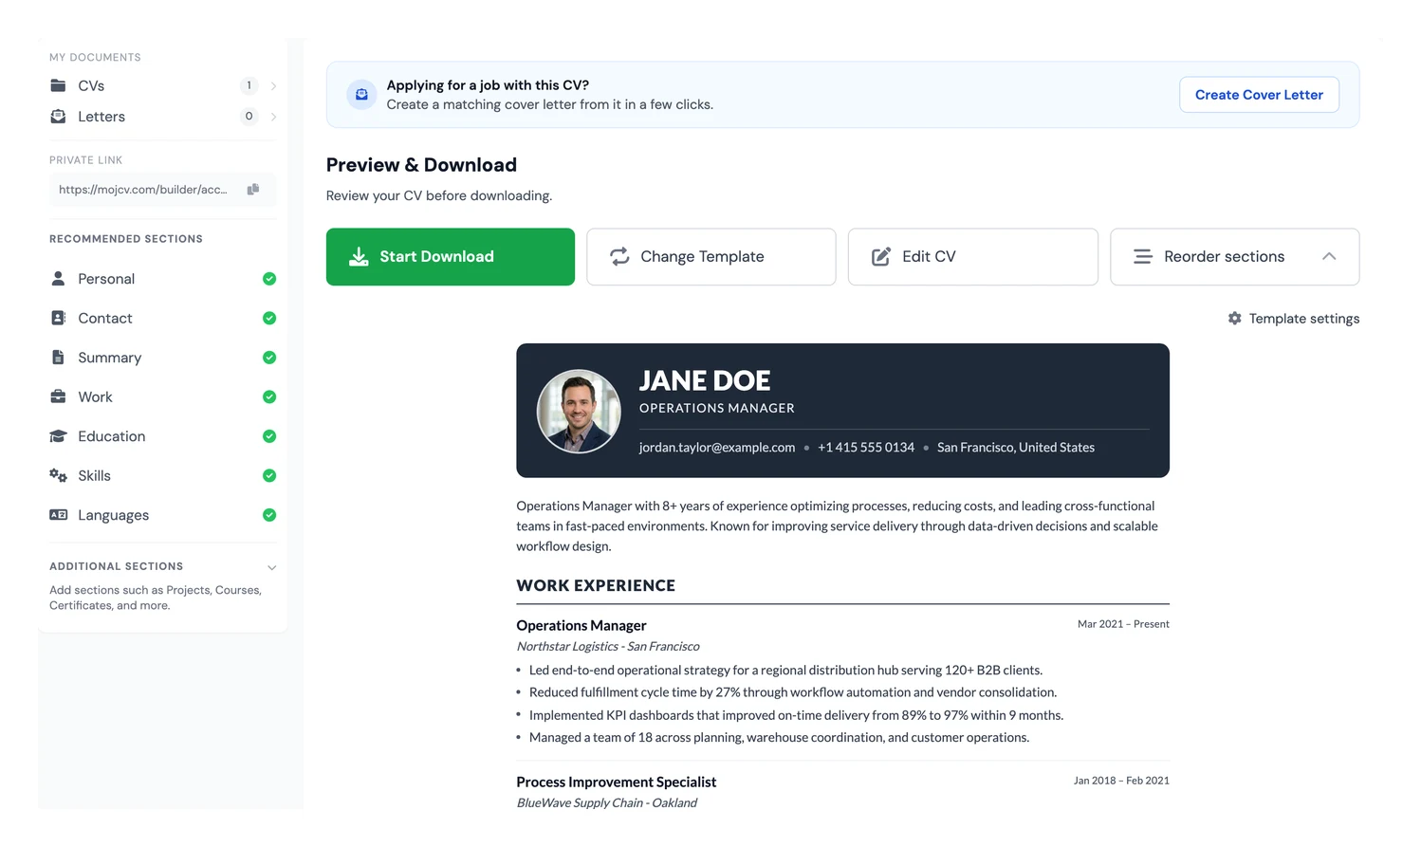The image size is (1421, 847).
Task: Click the Edit CV pencil icon
Action: 881,257
